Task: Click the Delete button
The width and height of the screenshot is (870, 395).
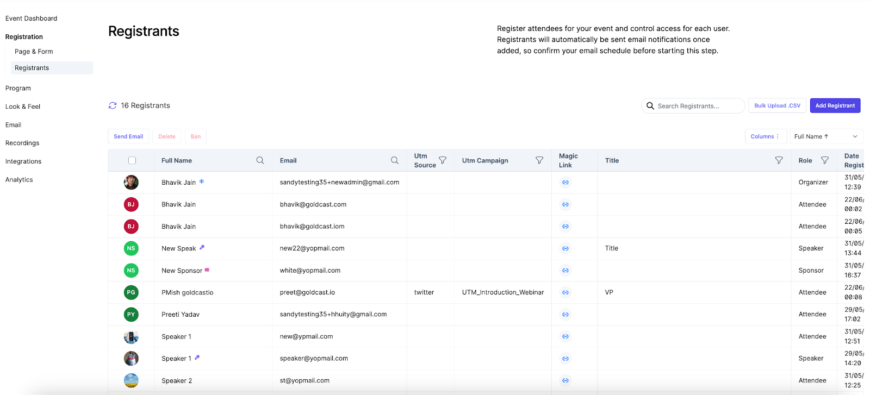Action: [167, 136]
